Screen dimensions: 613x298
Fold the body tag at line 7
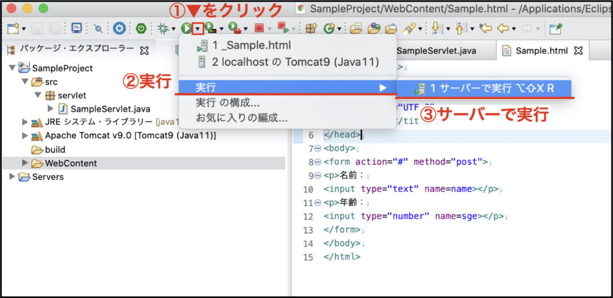click(x=317, y=149)
